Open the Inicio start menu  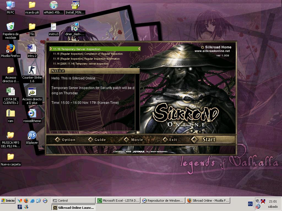(x=8, y=201)
